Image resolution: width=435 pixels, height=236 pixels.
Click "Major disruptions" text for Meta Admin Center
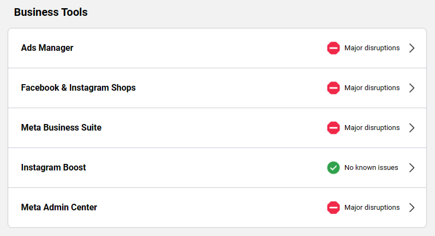(x=372, y=208)
